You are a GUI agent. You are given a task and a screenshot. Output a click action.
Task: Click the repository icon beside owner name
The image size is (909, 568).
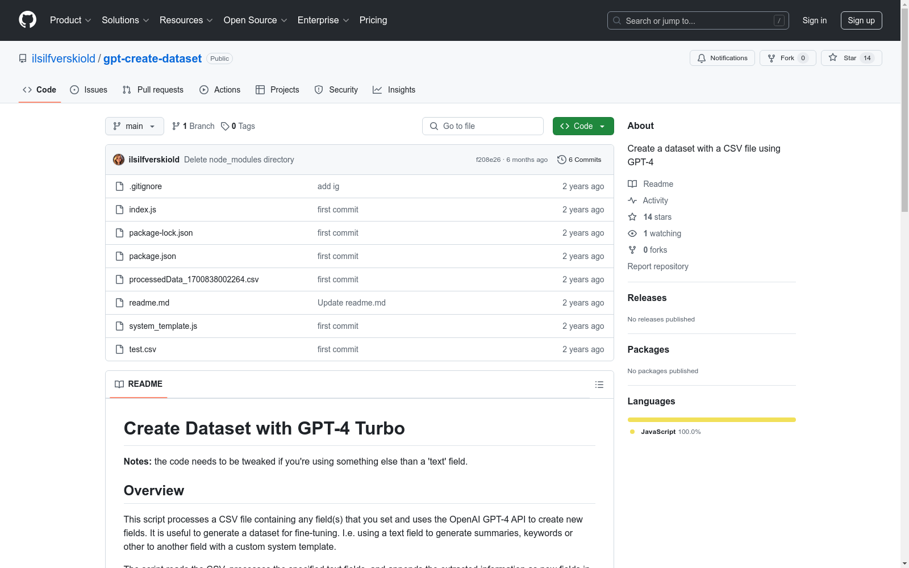(x=23, y=59)
